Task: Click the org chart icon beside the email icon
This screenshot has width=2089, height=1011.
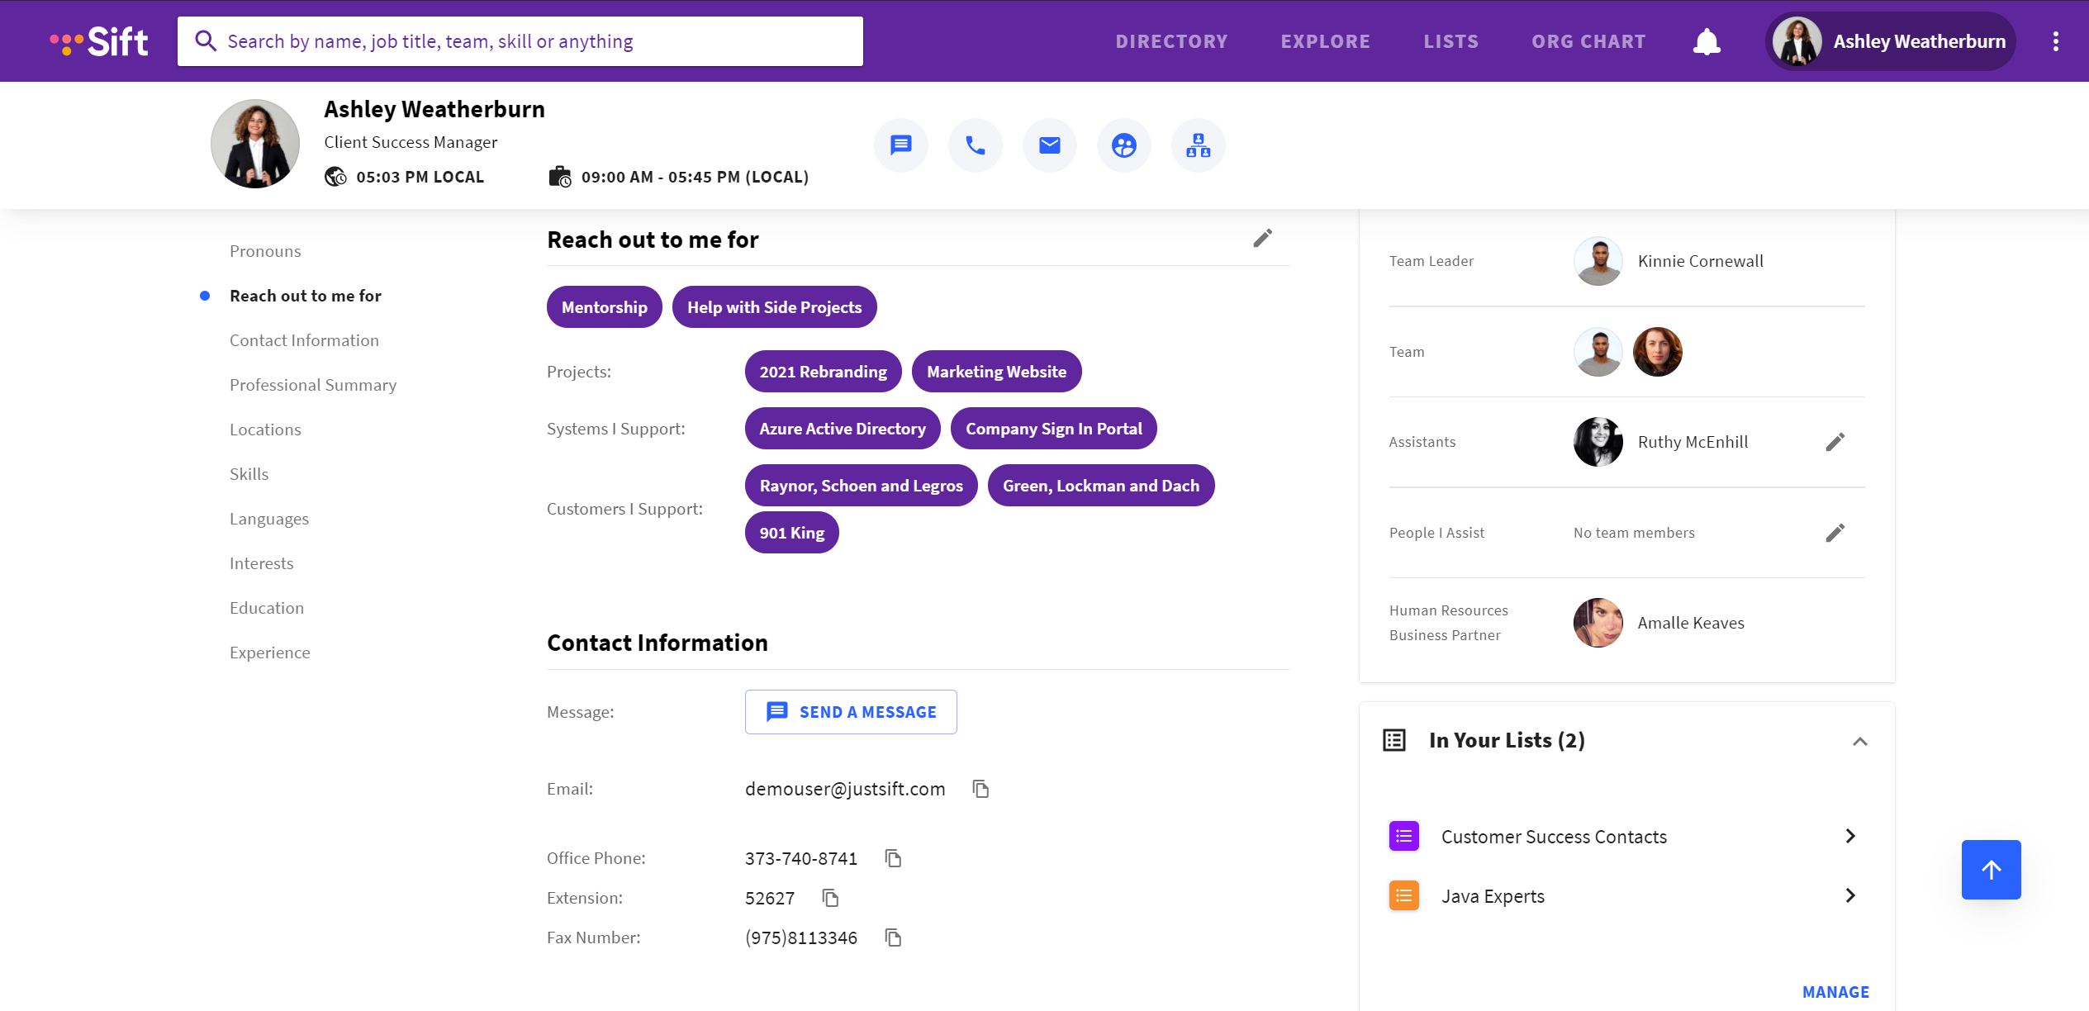Action: pyautogui.click(x=1198, y=145)
